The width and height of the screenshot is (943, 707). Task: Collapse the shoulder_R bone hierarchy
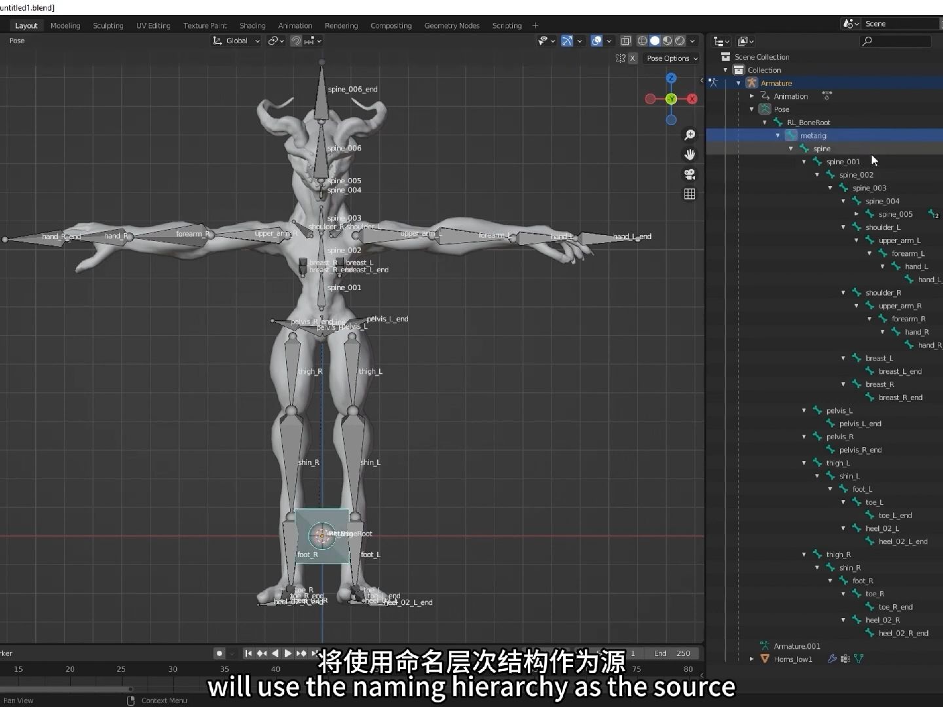[x=843, y=293]
